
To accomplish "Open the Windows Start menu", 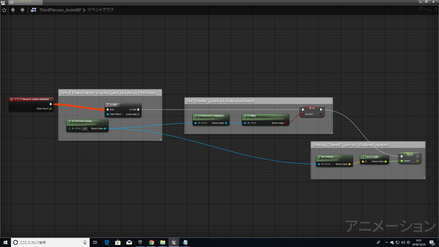I will pos(5,243).
